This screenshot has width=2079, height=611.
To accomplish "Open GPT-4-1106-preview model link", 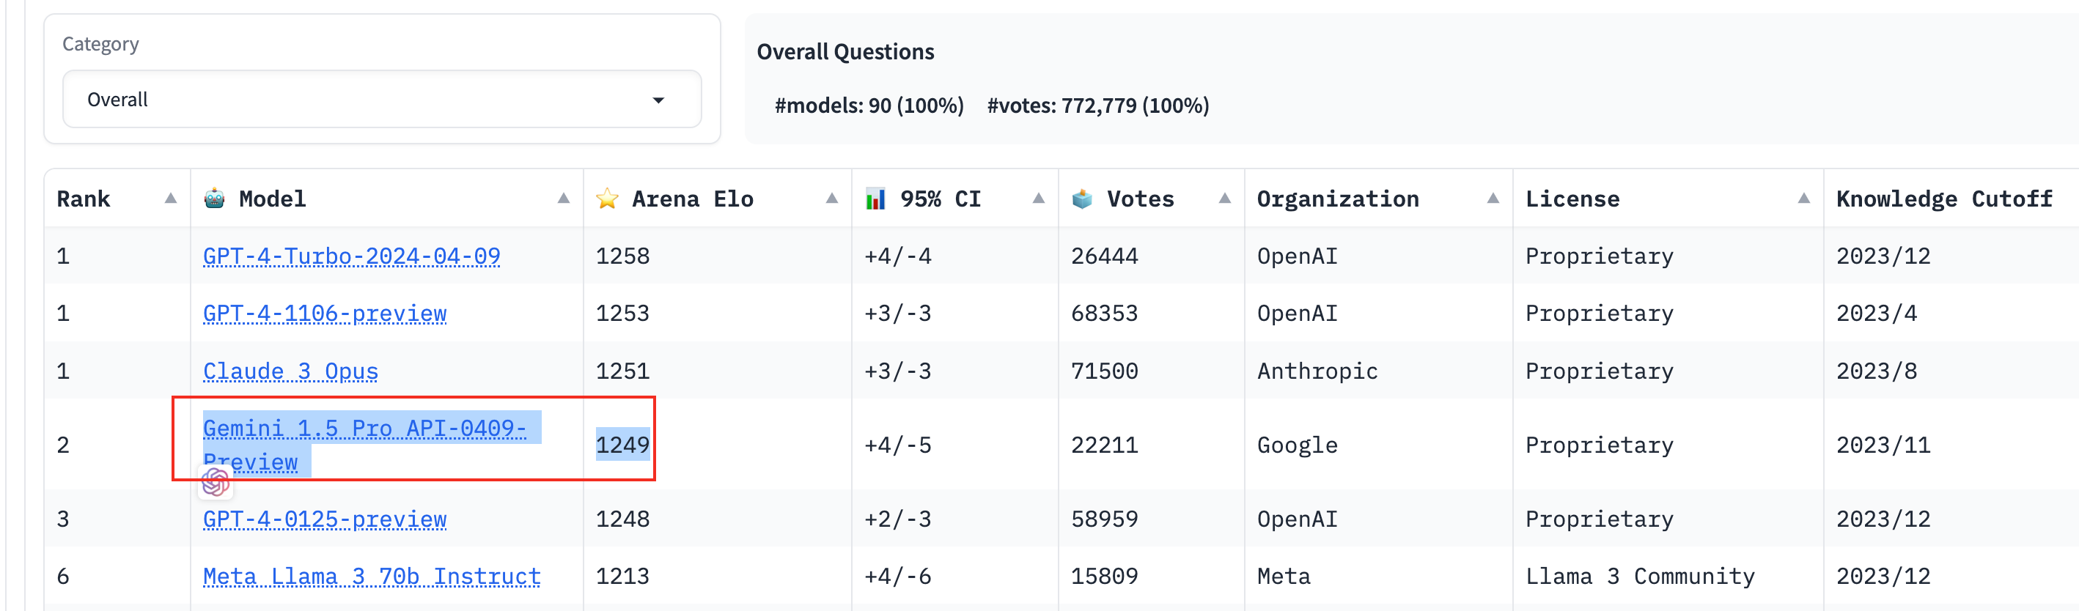I will pos(325,314).
